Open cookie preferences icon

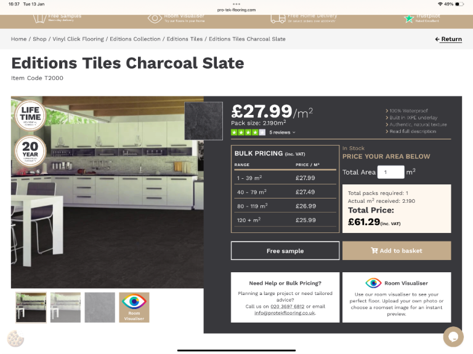click(15, 339)
